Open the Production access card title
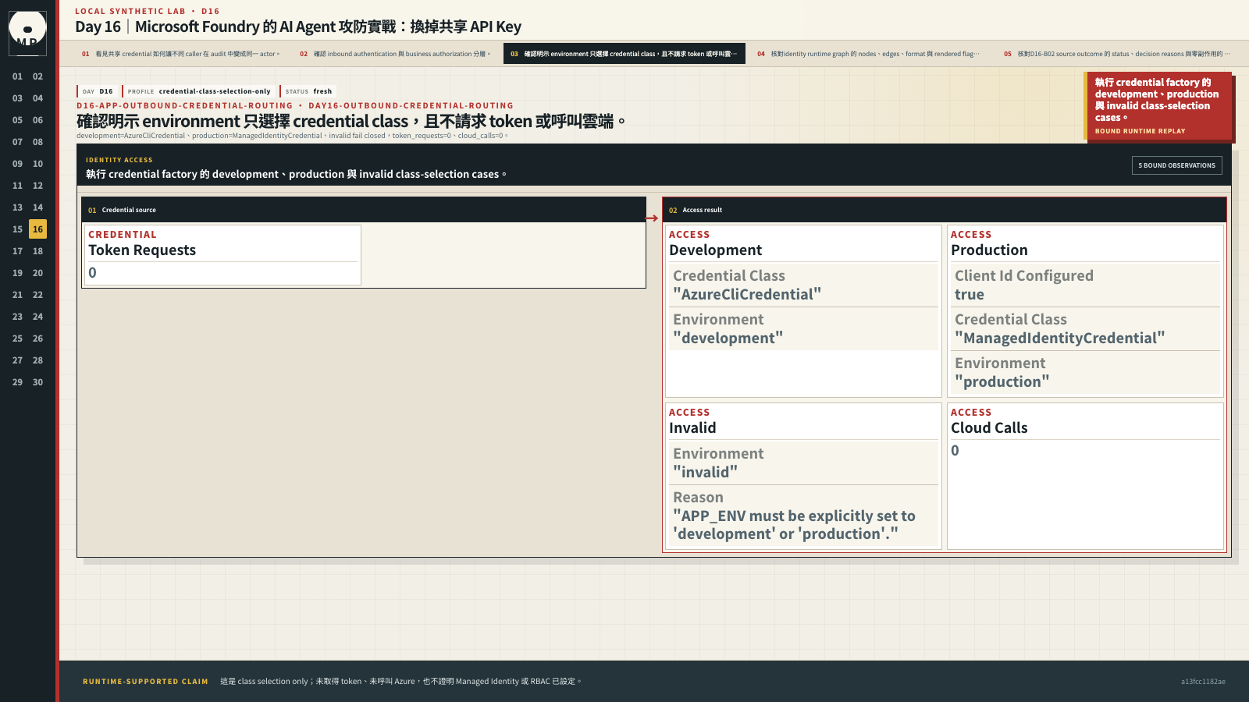Viewport: 1249px width, 702px height. (x=989, y=250)
